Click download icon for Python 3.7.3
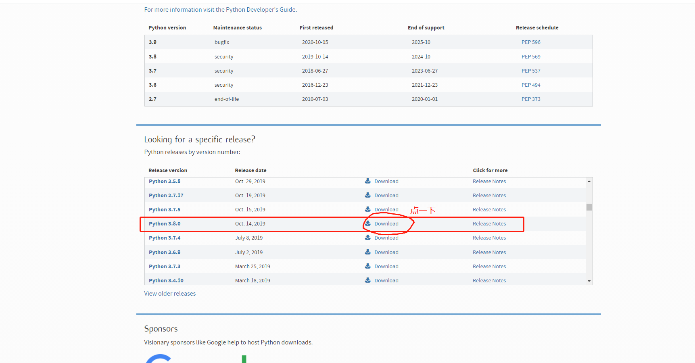 click(368, 266)
